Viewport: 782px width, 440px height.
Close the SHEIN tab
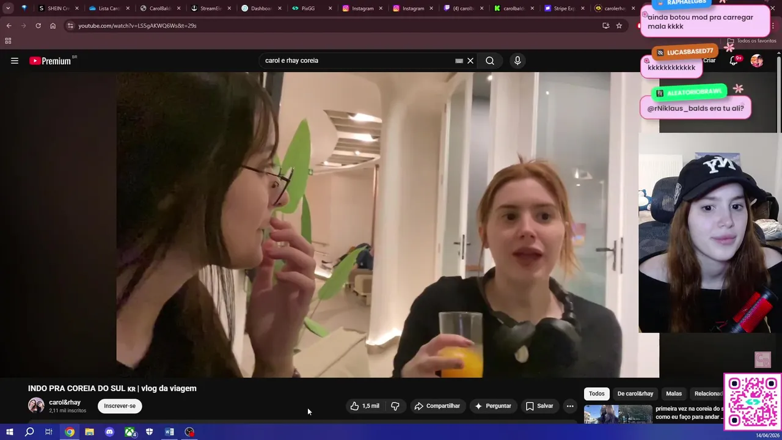click(77, 9)
